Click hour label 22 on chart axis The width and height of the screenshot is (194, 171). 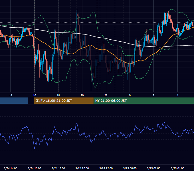(106, 95)
